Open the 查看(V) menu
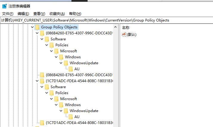This screenshot has height=127, width=213. tap(39, 14)
